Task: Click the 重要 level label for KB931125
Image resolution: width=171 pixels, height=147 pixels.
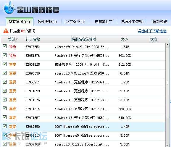Action: pos(12,64)
